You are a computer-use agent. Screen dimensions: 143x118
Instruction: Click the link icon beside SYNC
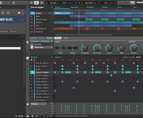tap(115, 3)
